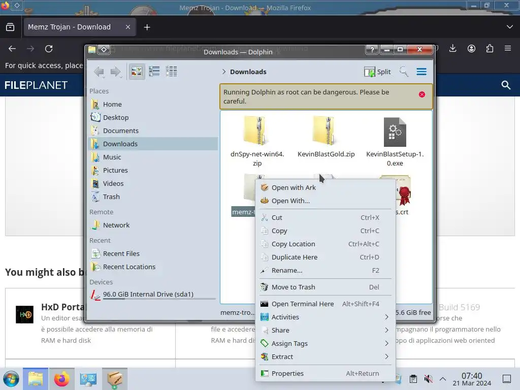This screenshot has width=520, height=390.
Task: Choose Open With... from context menu
Action: coord(325,201)
